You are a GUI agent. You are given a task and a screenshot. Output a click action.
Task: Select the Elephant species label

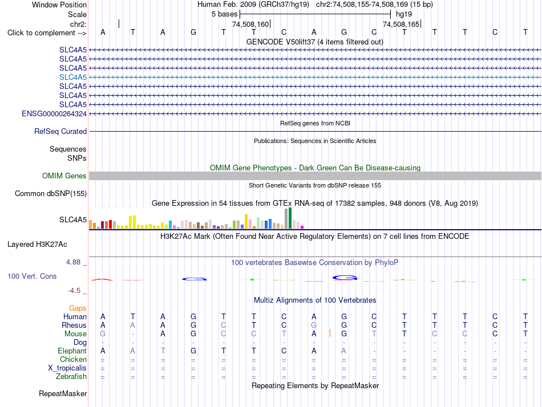pos(72,351)
